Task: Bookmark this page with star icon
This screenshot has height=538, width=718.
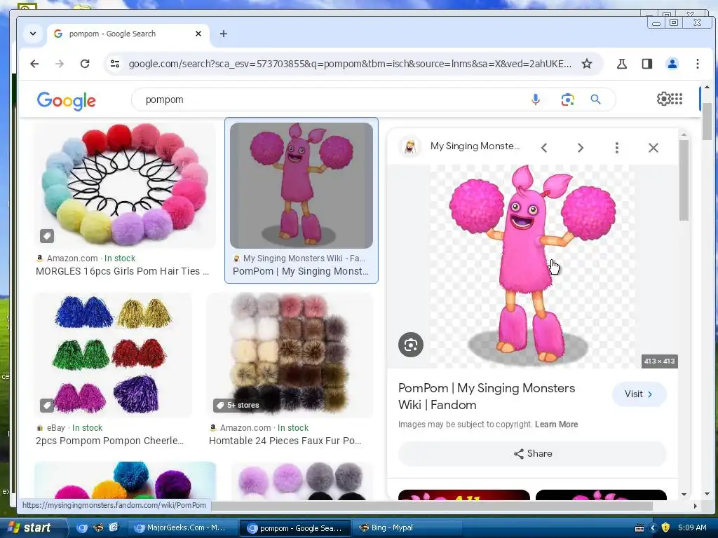Action: (587, 64)
